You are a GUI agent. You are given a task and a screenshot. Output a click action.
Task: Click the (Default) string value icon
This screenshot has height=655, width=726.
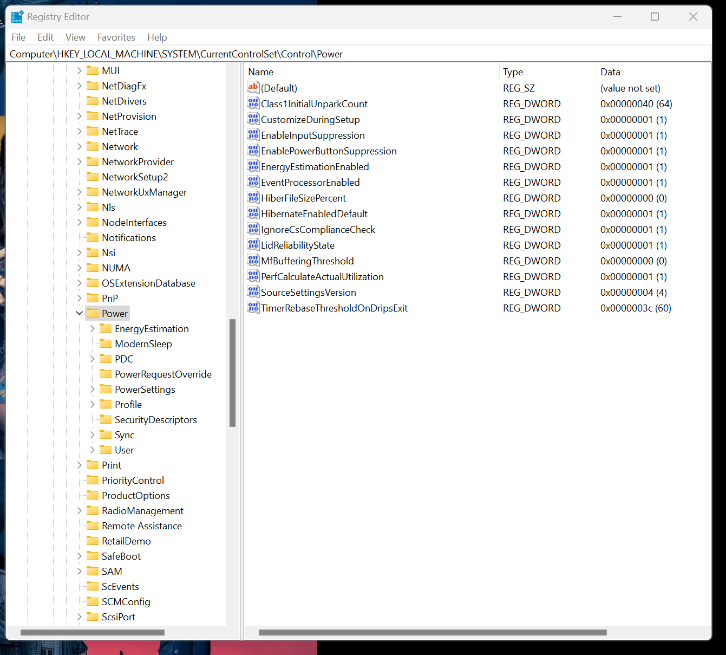point(253,87)
